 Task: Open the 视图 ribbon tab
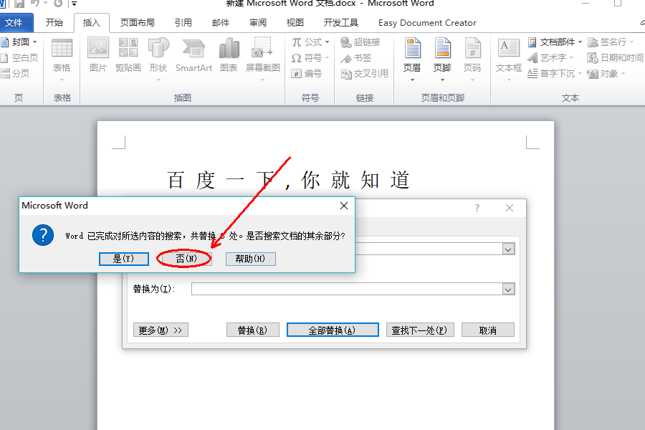295,23
